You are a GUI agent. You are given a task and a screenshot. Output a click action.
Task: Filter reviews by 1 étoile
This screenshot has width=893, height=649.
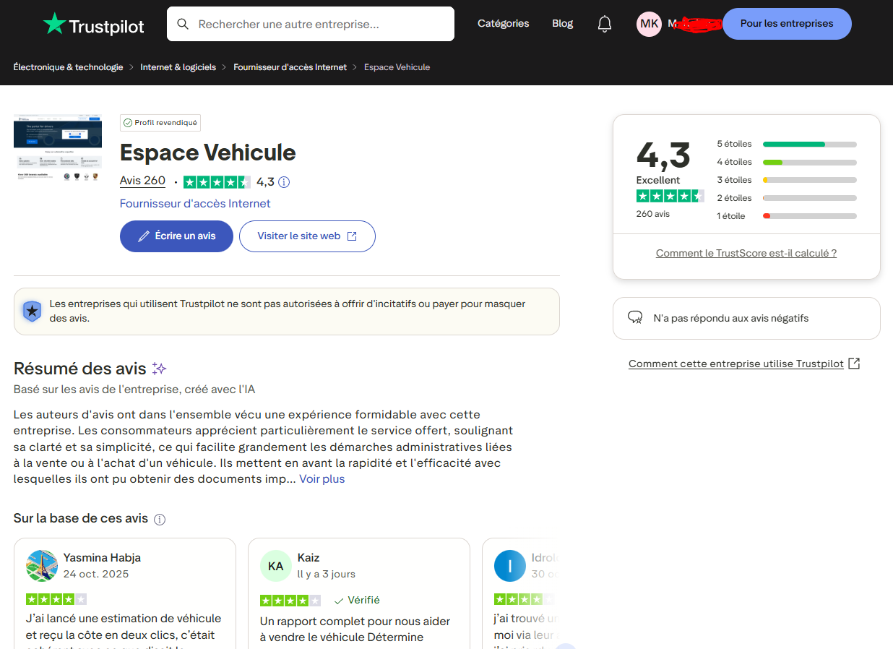pyautogui.click(x=809, y=215)
